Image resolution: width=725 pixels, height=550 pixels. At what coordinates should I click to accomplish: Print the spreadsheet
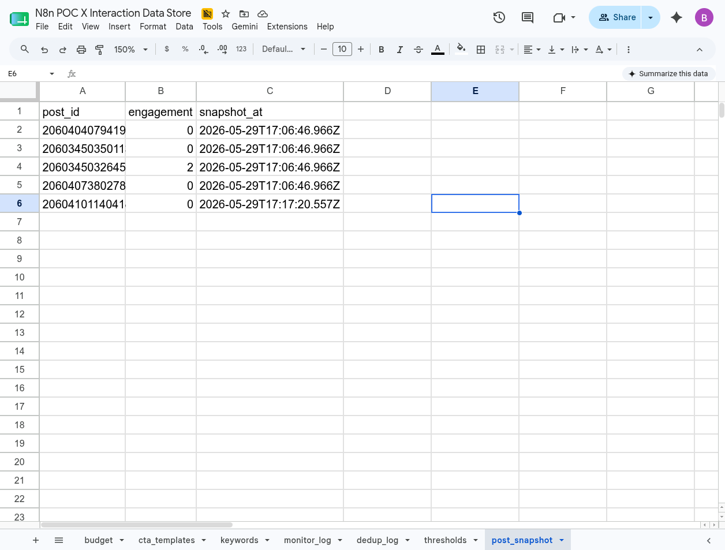tap(81, 50)
